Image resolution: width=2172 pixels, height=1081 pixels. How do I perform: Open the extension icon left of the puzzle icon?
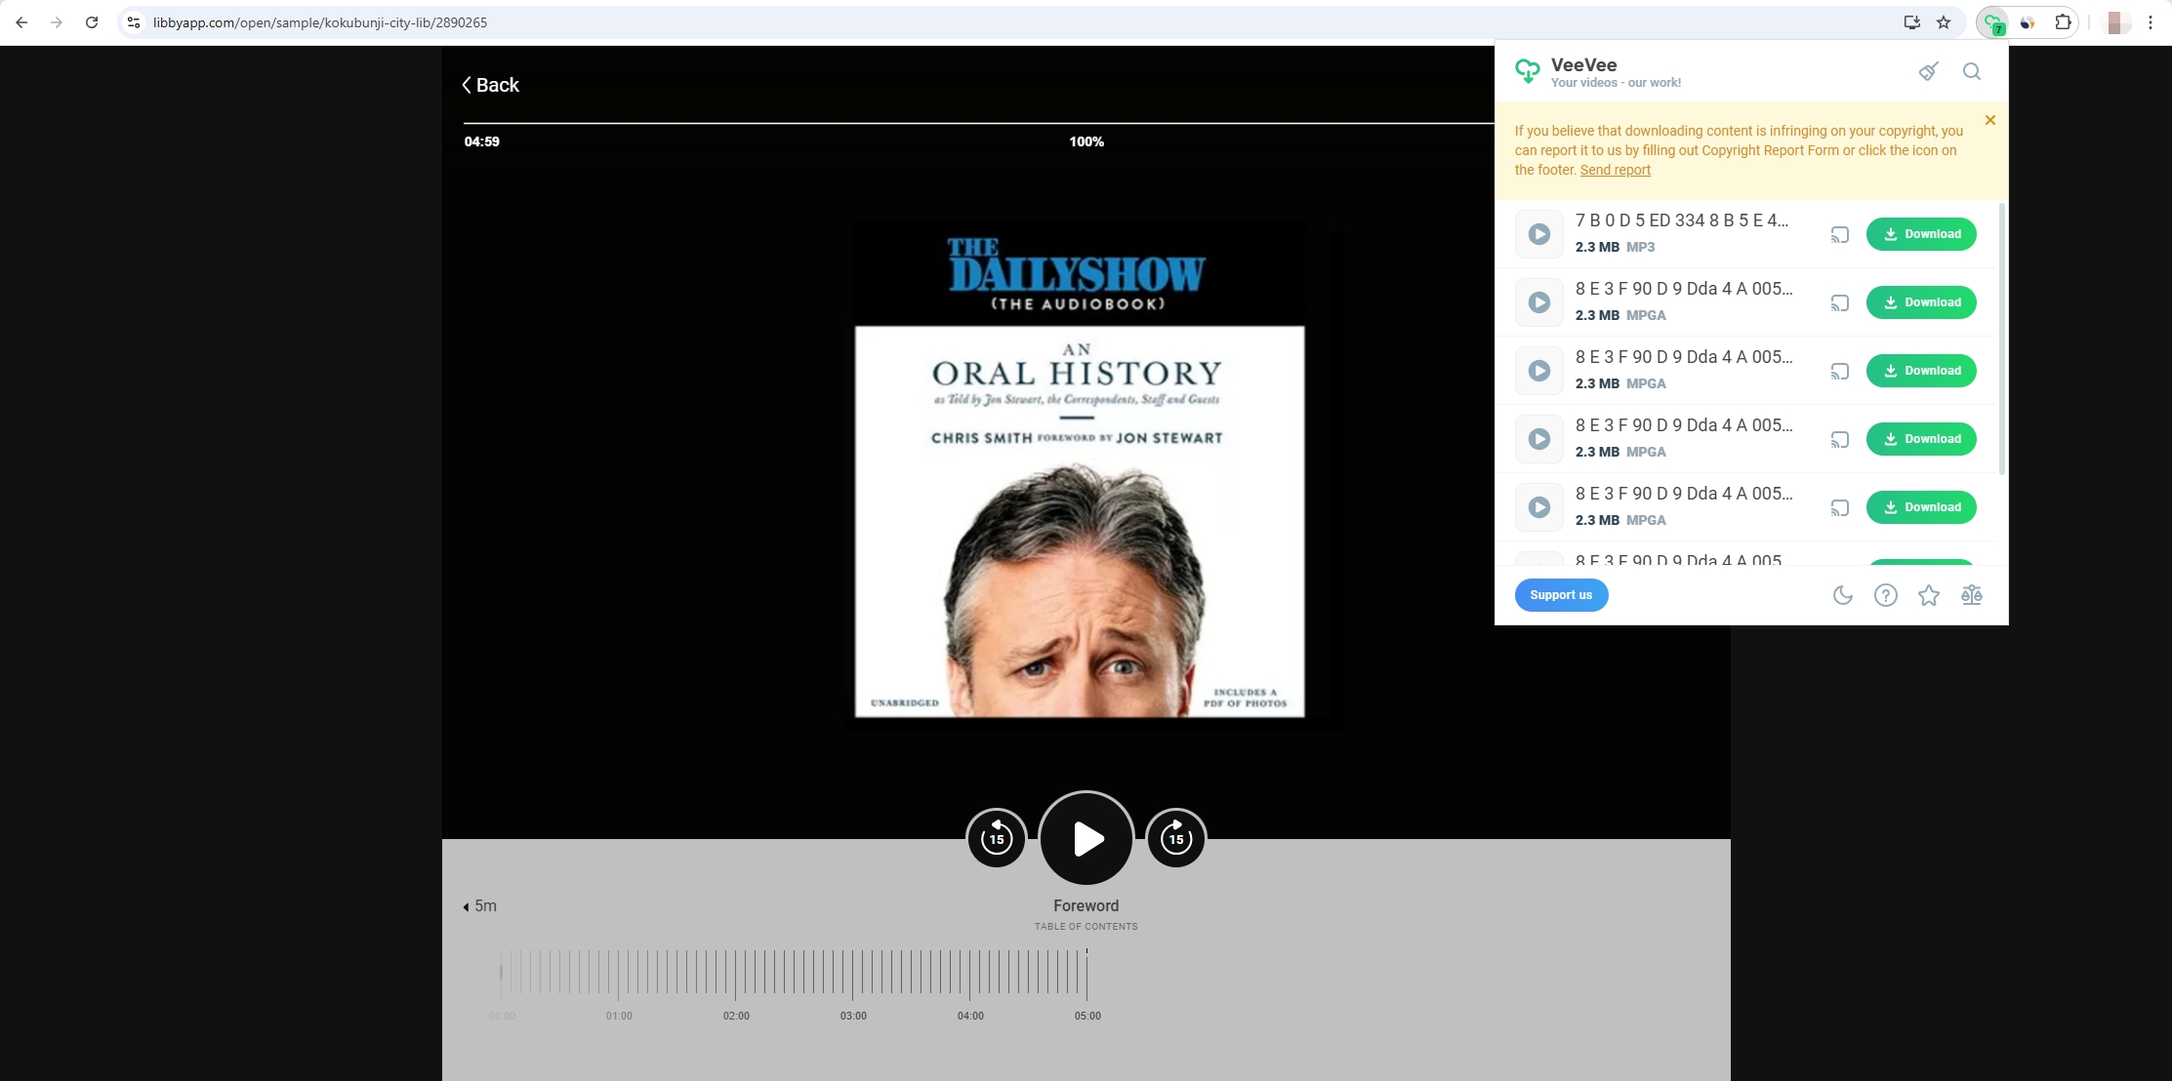2028,22
